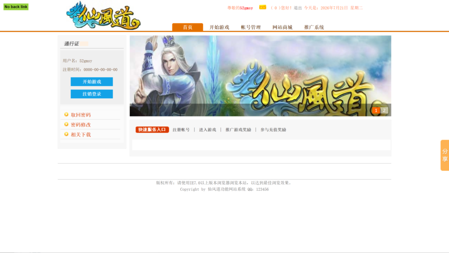Open the yellow mail envelope icon
The width and height of the screenshot is (449, 253).
(x=263, y=7)
